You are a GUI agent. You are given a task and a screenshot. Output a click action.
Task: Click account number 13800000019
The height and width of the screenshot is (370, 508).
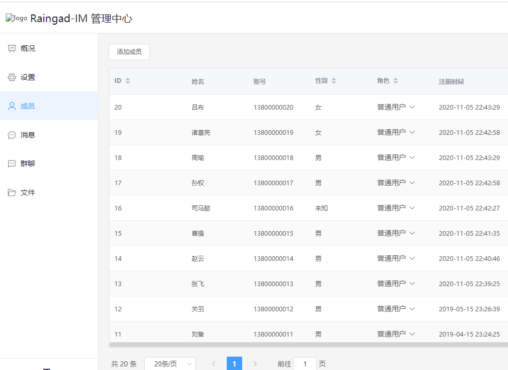click(x=274, y=133)
